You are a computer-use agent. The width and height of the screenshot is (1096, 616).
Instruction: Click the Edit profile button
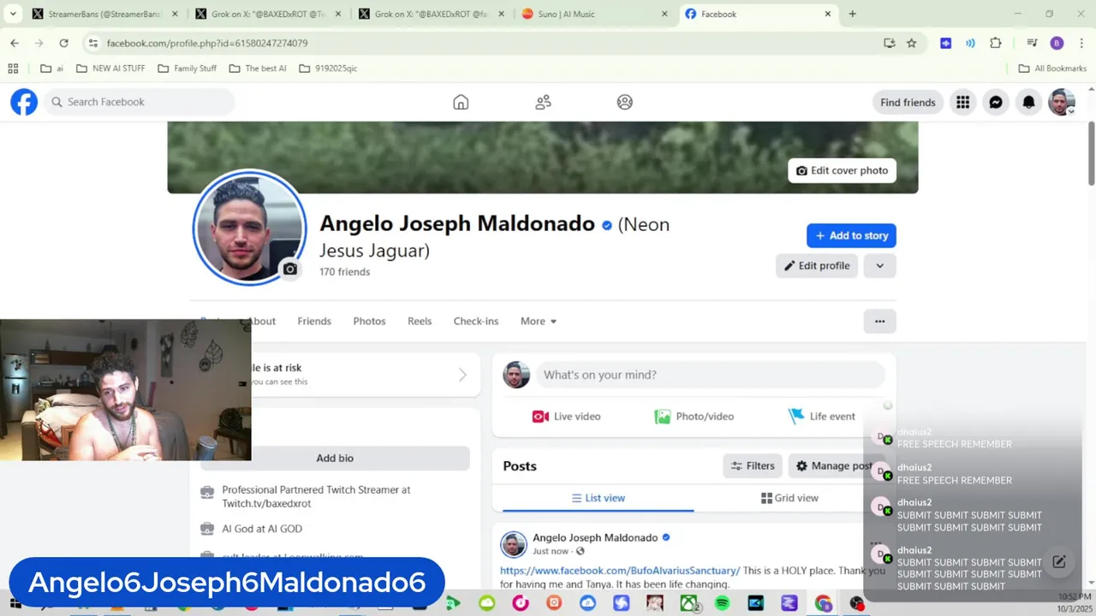tap(817, 266)
